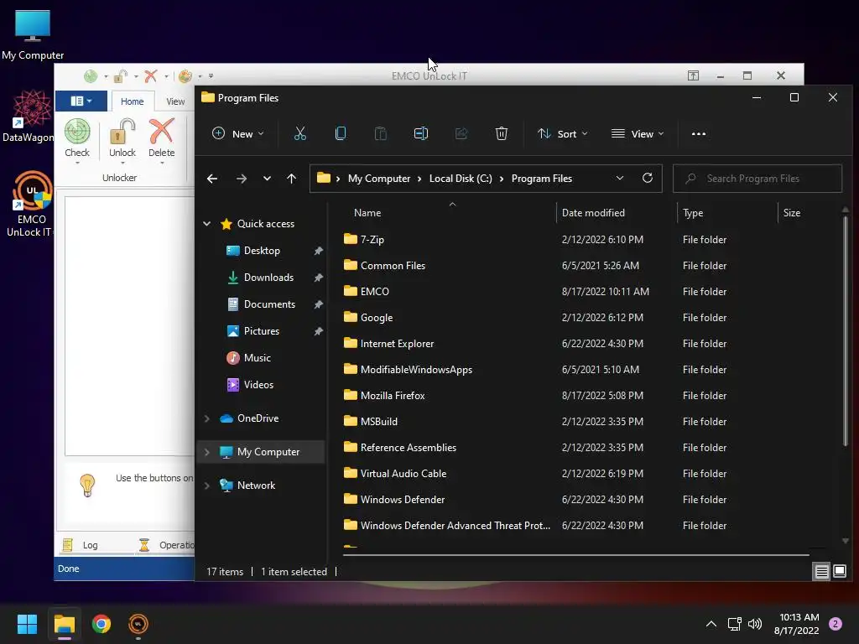
Task: Expand the OneDrive tree node
Action: [x=207, y=418]
